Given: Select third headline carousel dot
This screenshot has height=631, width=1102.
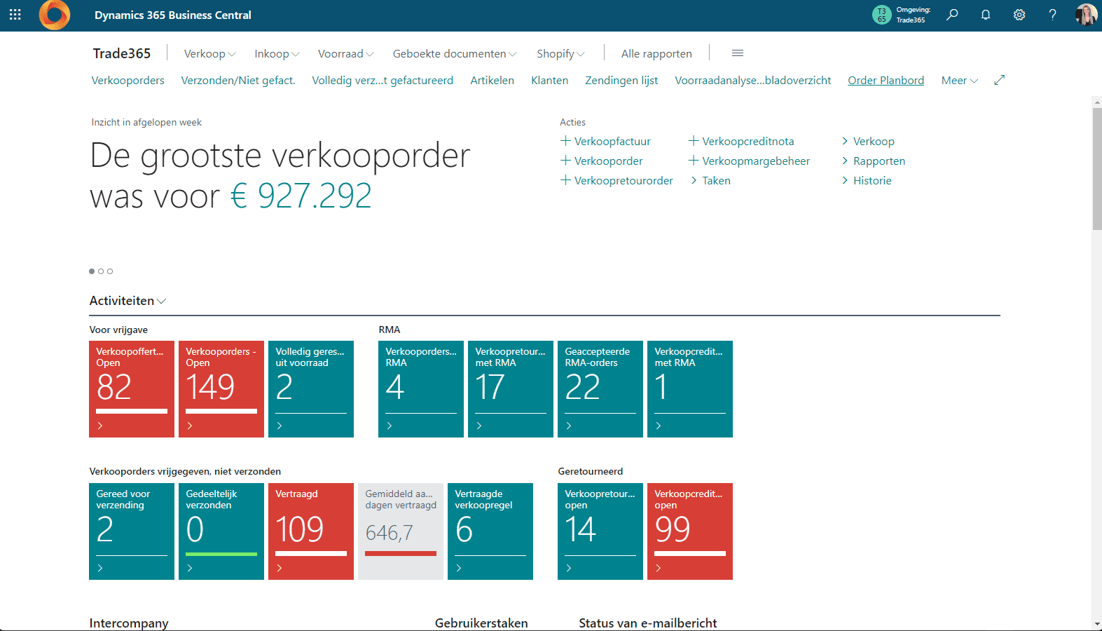Looking at the screenshot, I should pos(110,271).
